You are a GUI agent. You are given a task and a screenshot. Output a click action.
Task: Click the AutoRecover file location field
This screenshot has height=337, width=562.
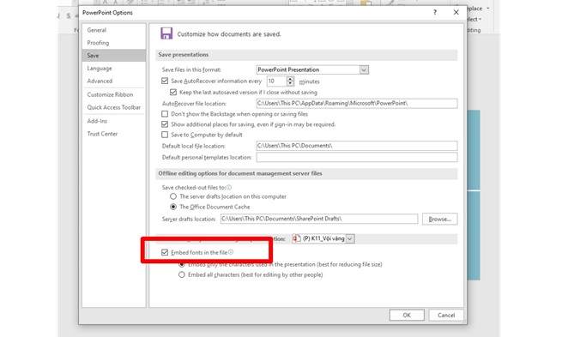coord(357,103)
